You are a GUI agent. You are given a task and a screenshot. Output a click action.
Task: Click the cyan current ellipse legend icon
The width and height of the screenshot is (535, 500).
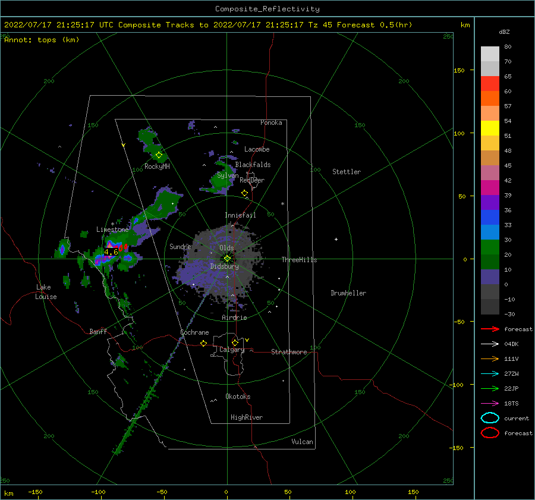(x=490, y=418)
